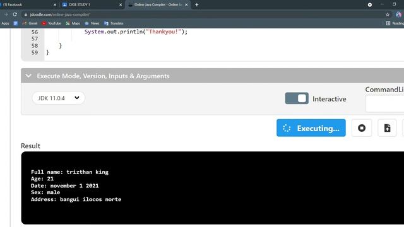Click the 'Age: 21' output line
The image size is (404, 227).
click(42, 178)
